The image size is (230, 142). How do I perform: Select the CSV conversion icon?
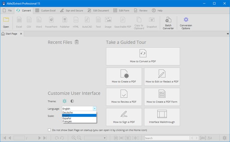pyautogui.click(x=29, y=20)
